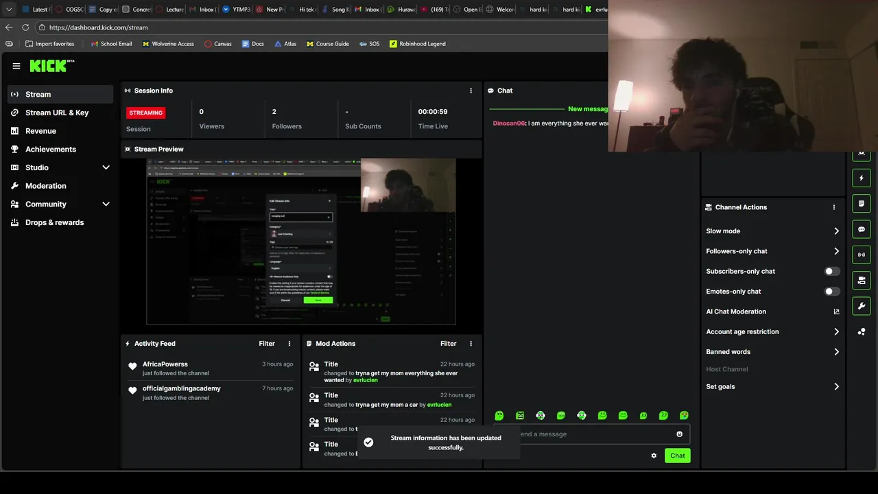Toggle Emotes-only chat switch
Viewport: 878px width, 494px height.
click(x=831, y=292)
